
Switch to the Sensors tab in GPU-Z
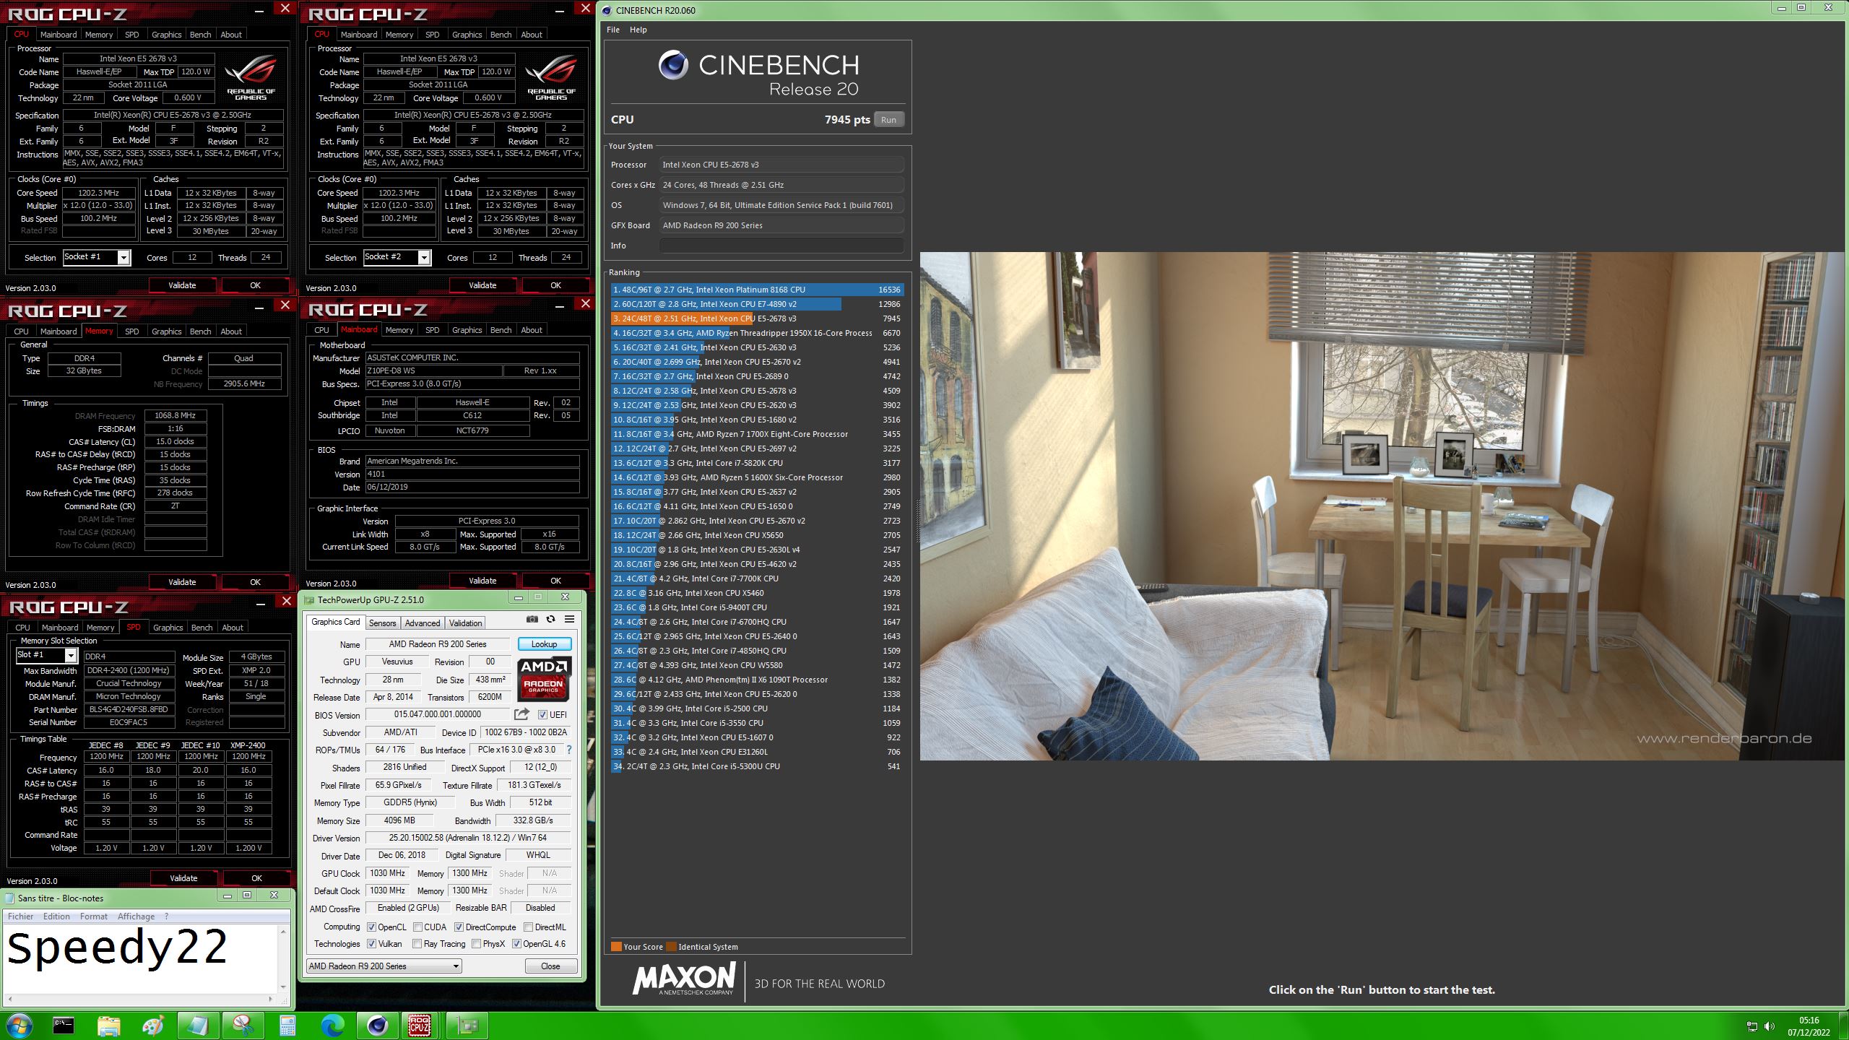pyautogui.click(x=382, y=623)
